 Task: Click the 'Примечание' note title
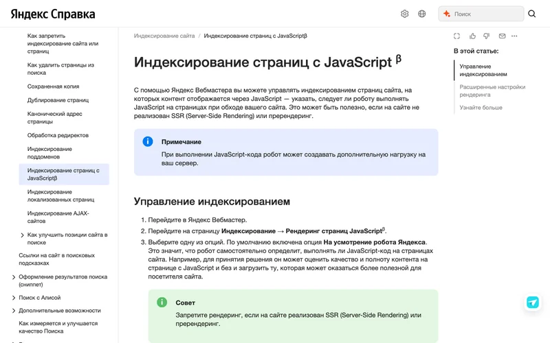click(x=181, y=142)
